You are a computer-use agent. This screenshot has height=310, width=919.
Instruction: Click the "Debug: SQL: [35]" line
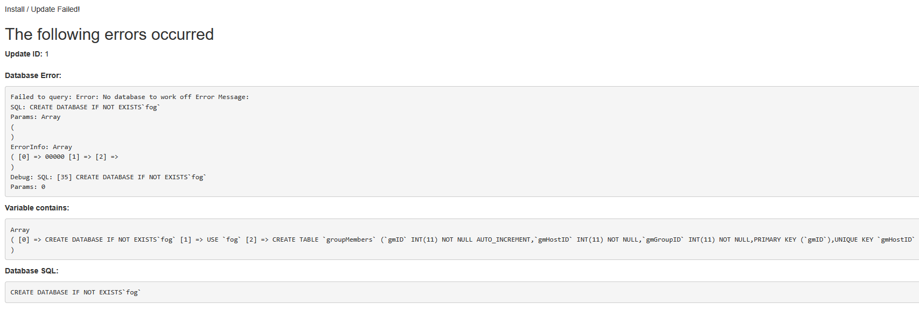(108, 177)
